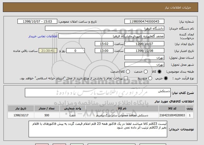The height and width of the screenshot is (145, 204).
Task: Click the validity time field 13:00
Action: (104, 51)
